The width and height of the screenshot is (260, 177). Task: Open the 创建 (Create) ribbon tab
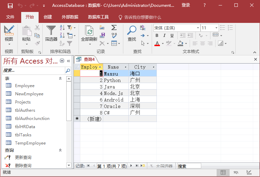(x=48, y=17)
